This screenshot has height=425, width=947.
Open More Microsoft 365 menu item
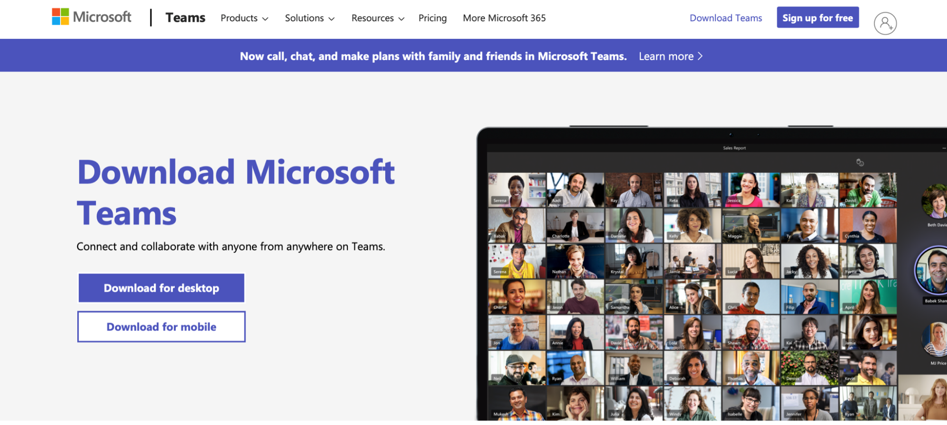(x=504, y=18)
